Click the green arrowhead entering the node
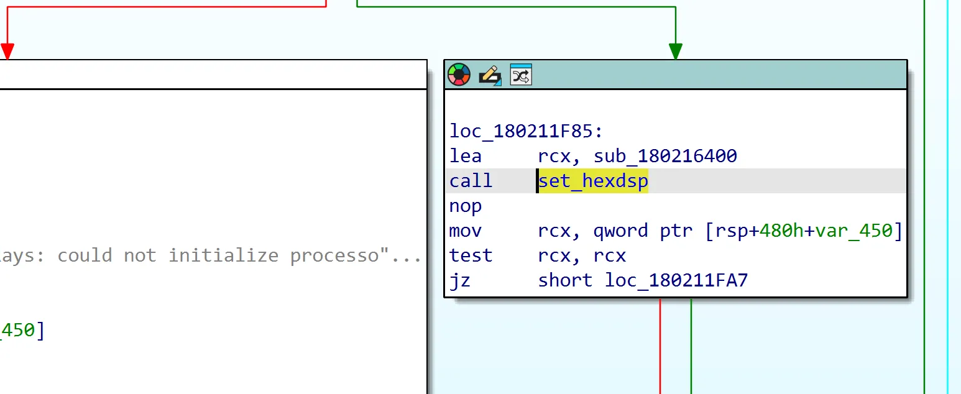This screenshot has width=961, height=394. pos(675,51)
